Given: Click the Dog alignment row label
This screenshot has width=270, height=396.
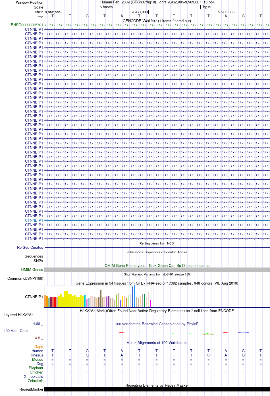Looking at the screenshot, I should pyautogui.click(x=40, y=364).
